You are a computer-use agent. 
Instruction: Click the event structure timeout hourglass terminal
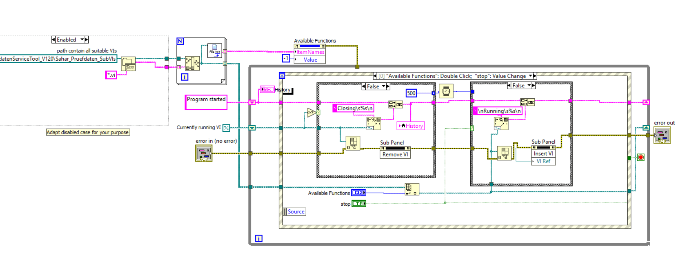pos(282,75)
